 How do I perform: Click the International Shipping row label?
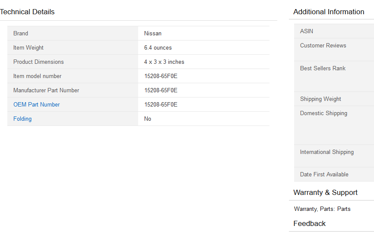[x=326, y=152]
